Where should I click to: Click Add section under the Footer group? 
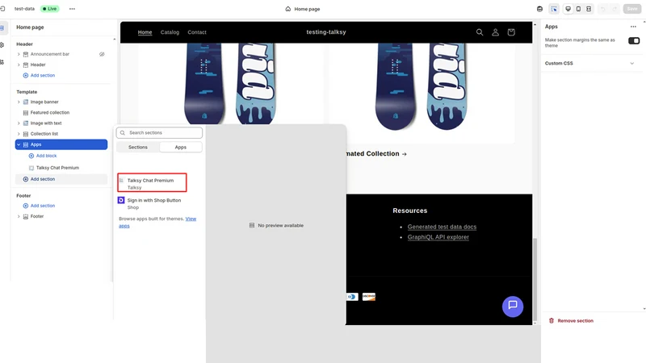pos(39,206)
